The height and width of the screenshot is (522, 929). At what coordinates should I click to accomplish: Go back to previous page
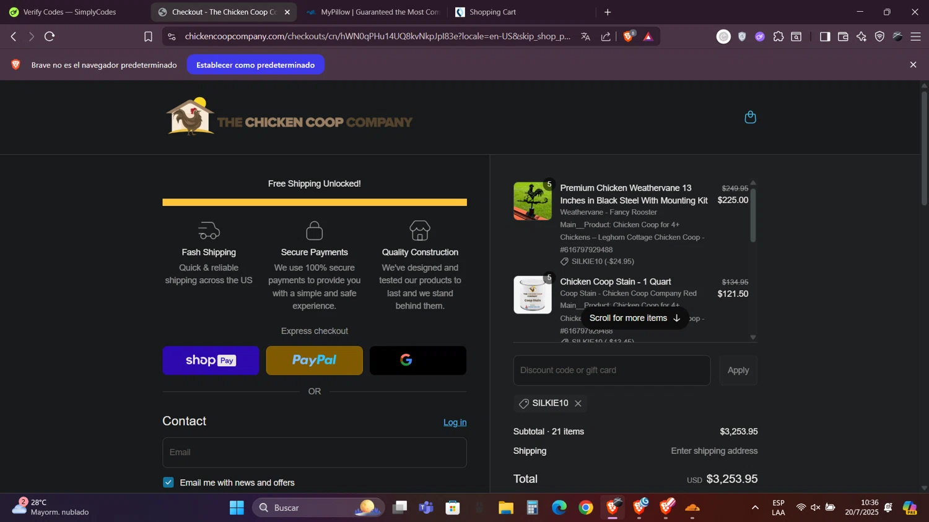coord(14,36)
